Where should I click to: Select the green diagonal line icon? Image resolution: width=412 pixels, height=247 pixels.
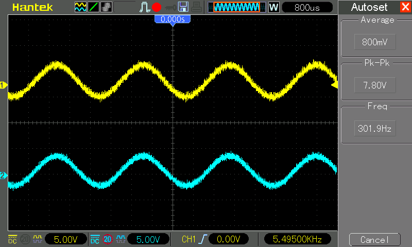click(x=93, y=7)
